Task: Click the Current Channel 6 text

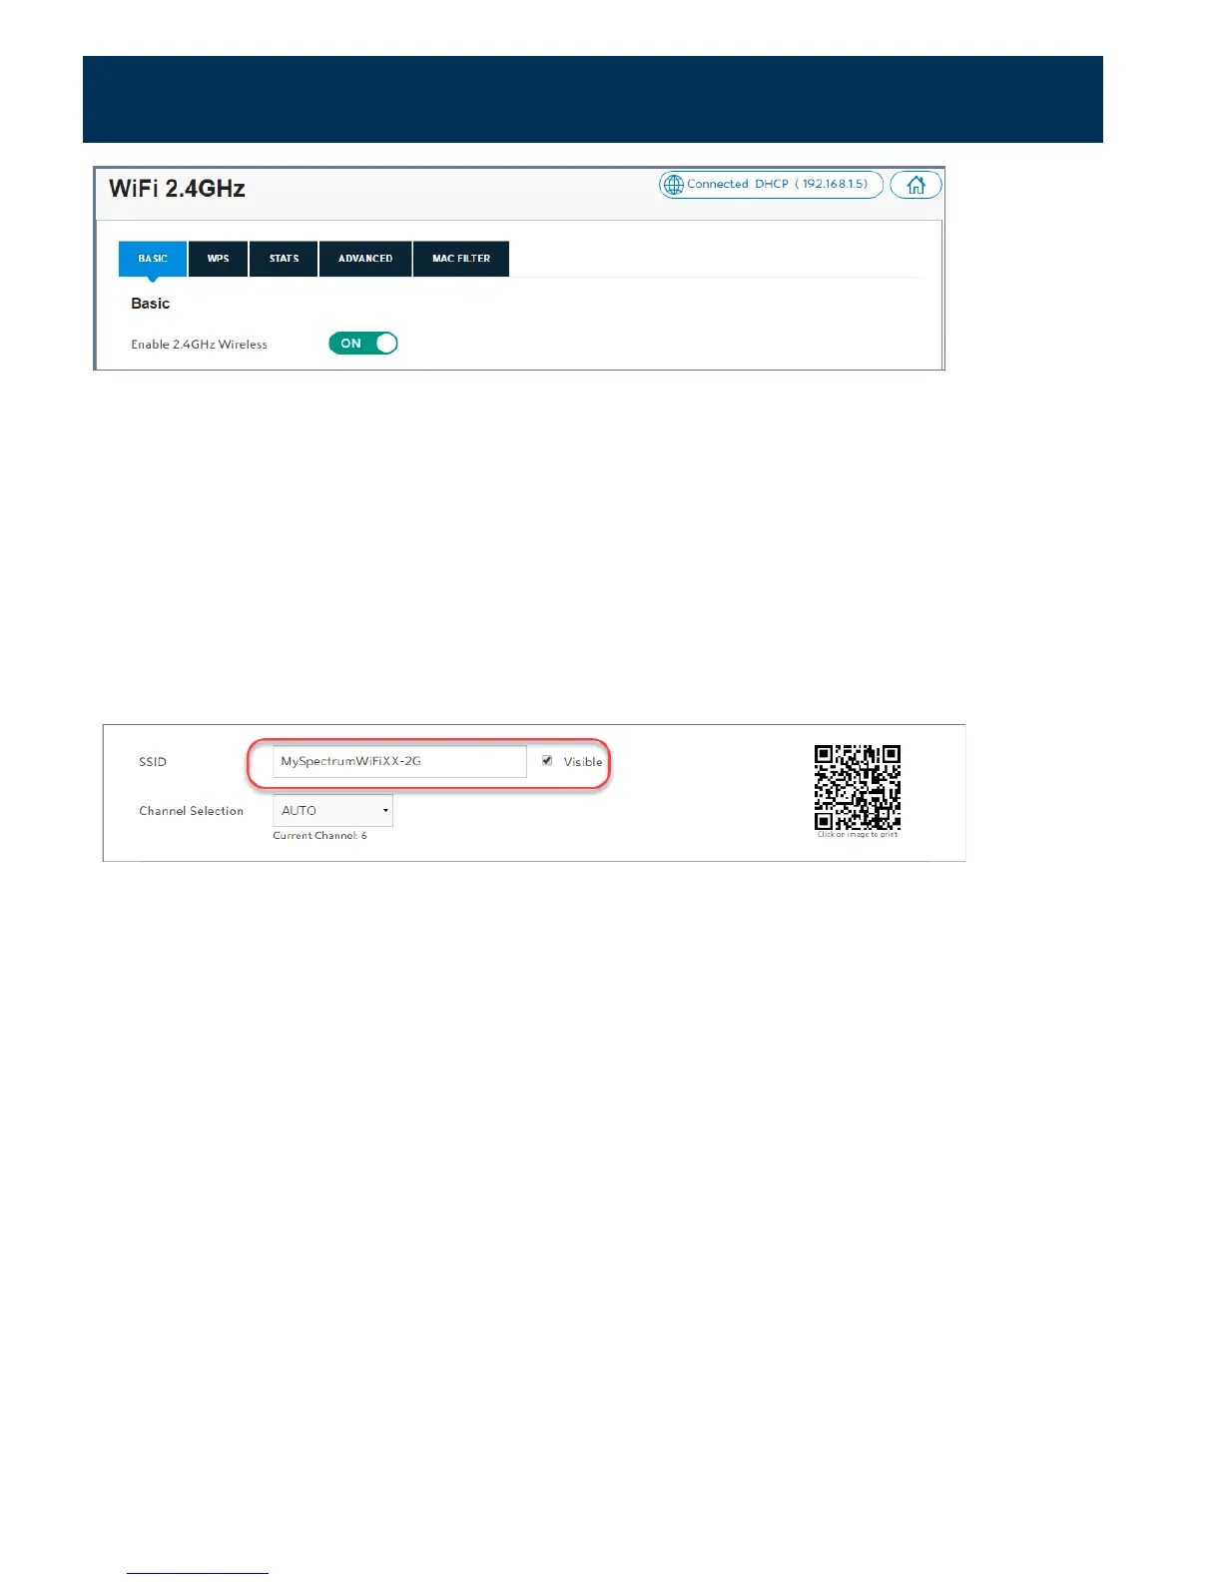Action: click(319, 836)
